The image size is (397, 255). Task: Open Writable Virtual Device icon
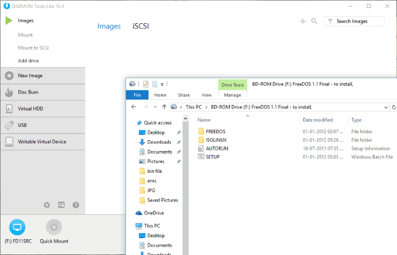9,142
